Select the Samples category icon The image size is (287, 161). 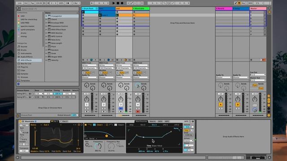click(19, 74)
